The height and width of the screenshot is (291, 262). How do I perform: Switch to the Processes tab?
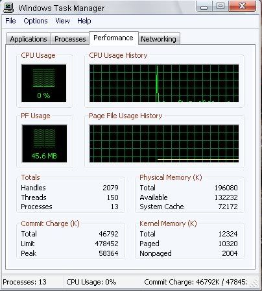click(70, 39)
